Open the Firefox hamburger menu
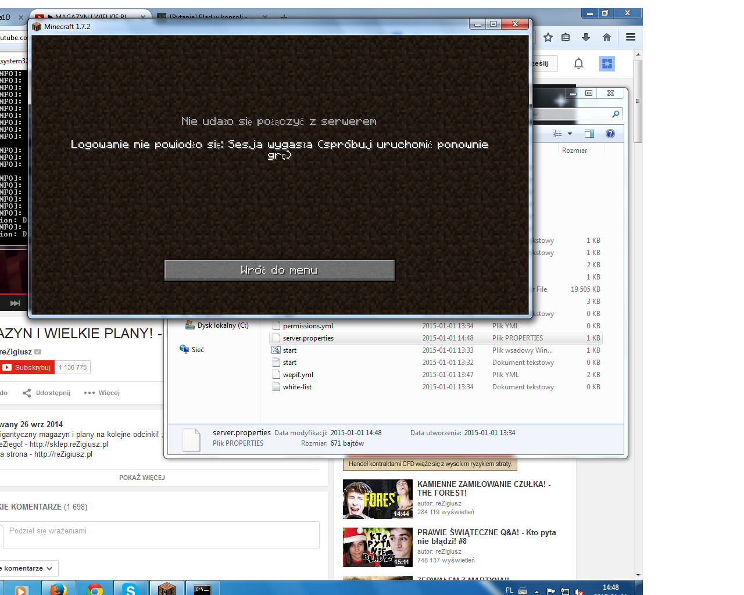The width and height of the screenshot is (744, 595). (631, 37)
